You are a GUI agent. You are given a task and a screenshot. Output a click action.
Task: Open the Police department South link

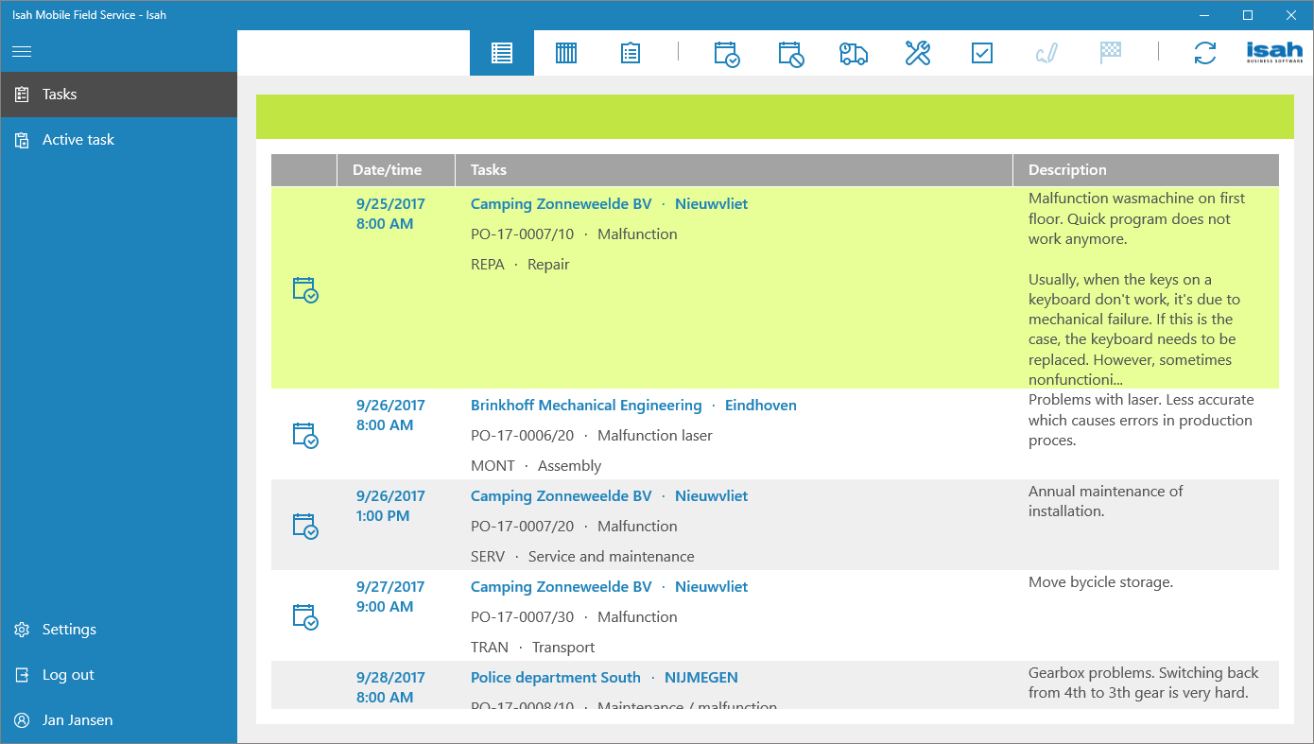tap(555, 677)
